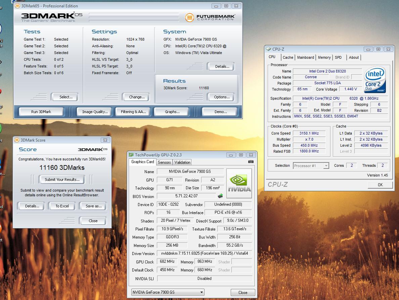This screenshot has height=300, width=399.
Task: Click the 3DMark Score 11160 result value
Action: [204, 88]
